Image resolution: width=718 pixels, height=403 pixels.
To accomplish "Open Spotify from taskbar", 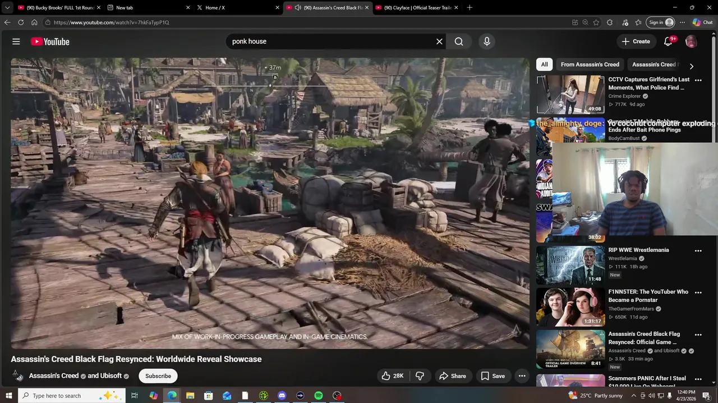I will (319, 396).
